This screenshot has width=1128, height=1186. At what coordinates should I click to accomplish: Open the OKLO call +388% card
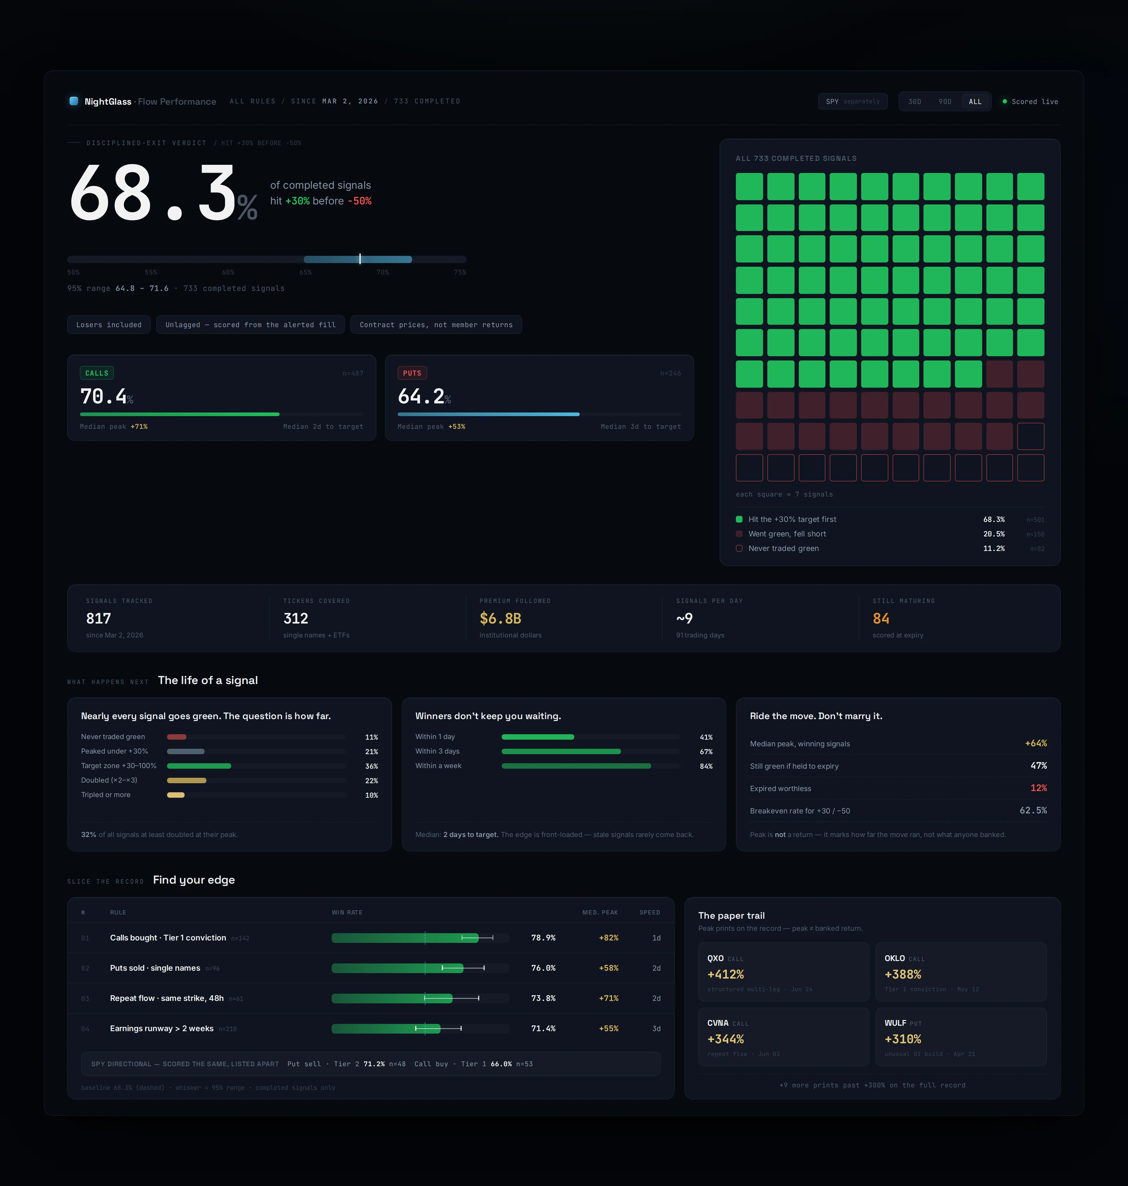(x=961, y=972)
